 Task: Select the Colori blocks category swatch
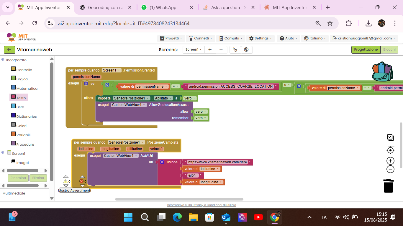(13, 125)
